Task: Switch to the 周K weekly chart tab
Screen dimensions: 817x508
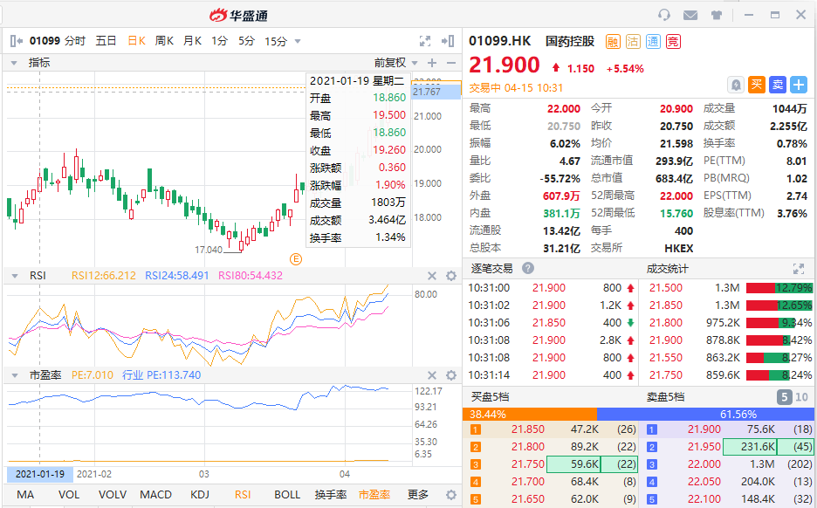Action: pyautogui.click(x=164, y=41)
